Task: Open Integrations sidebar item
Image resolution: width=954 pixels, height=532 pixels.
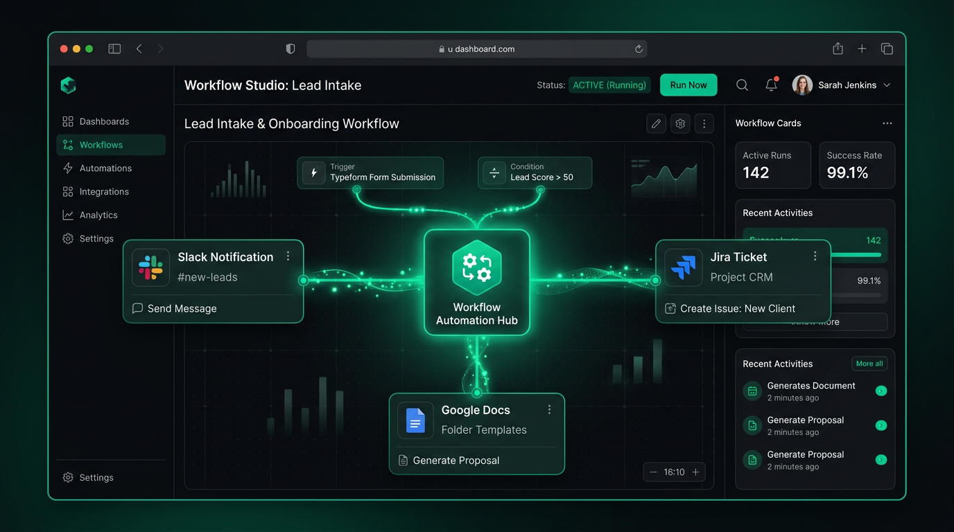Action: coord(103,192)
